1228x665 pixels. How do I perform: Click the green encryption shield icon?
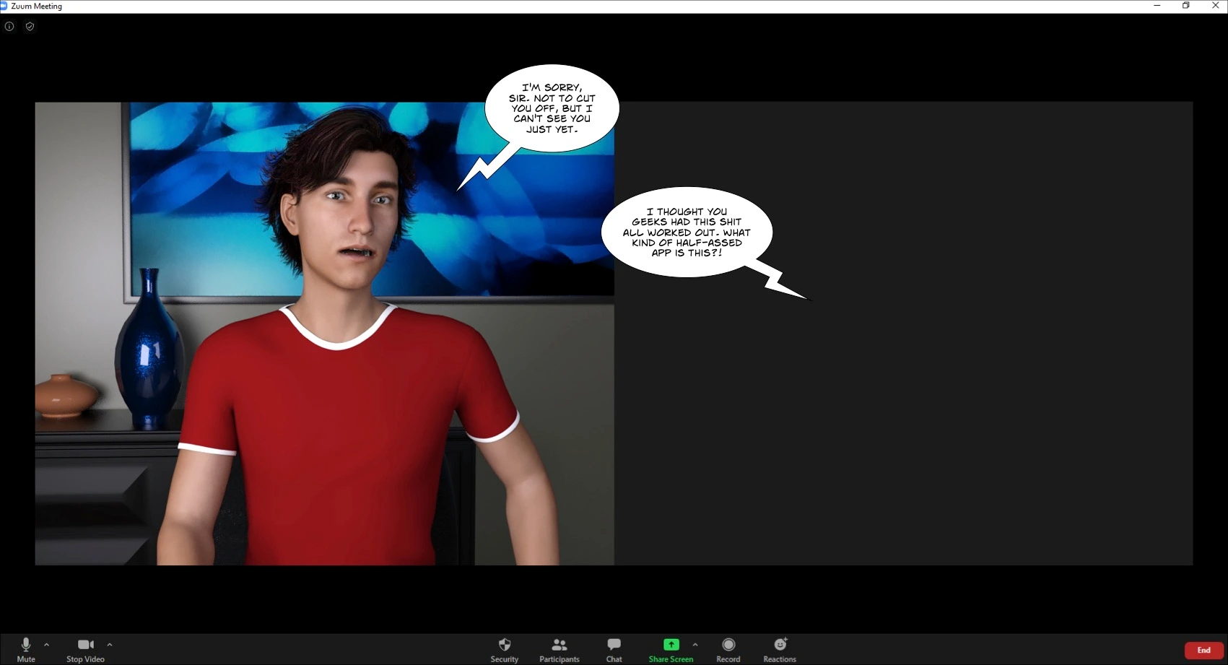coord(30,27)
